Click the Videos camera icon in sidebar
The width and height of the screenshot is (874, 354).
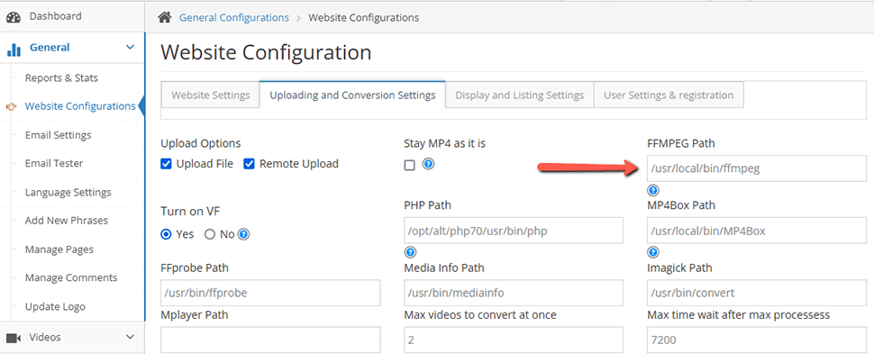click(x=14, y=338)
